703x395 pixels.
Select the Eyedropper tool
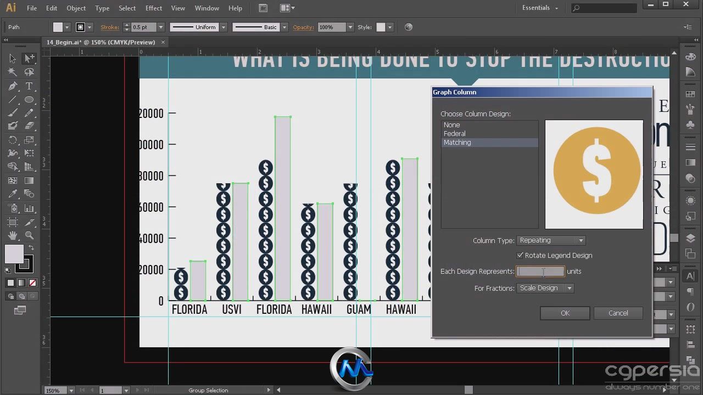[x=13, y=194]
